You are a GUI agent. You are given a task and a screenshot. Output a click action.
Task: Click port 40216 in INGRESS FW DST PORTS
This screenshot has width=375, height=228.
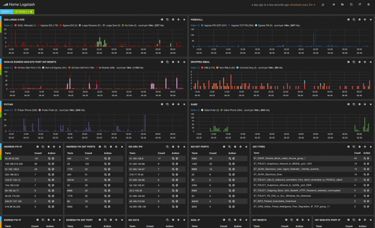pyautogui.click(x=70, y=180)
